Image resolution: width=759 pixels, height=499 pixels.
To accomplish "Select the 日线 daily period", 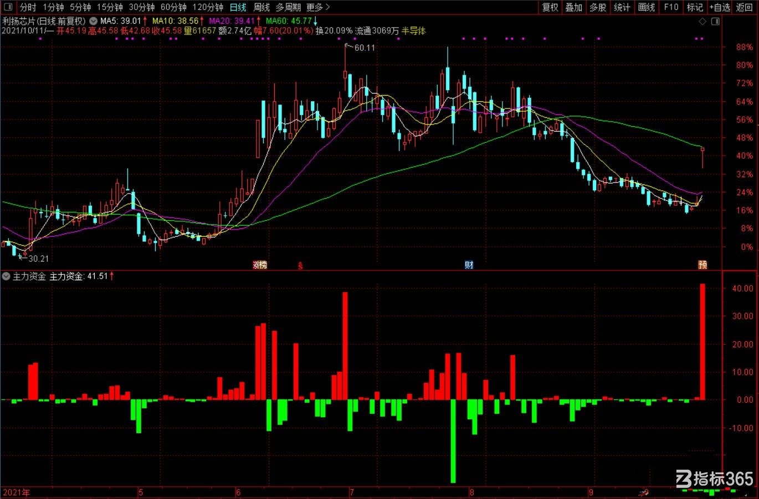I will pos(238,7).
